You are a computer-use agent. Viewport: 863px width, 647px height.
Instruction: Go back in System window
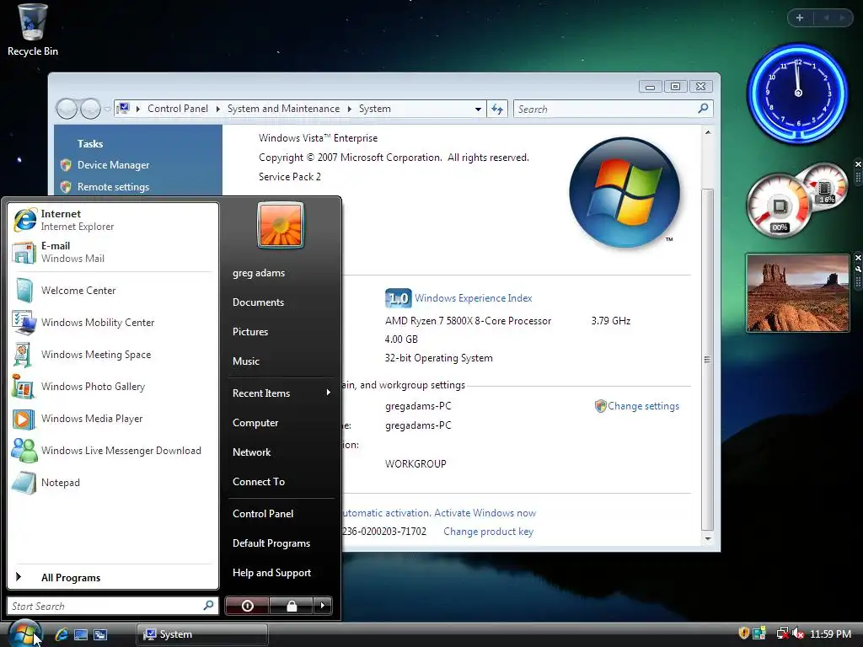tap(67, 109)
